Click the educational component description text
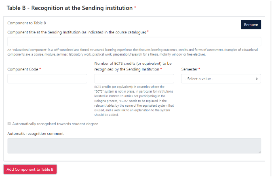The width and height of the screenshot is (272, 180). 133,52
